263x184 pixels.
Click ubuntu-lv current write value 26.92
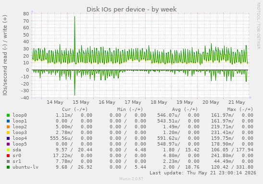[x=85, y=167]
